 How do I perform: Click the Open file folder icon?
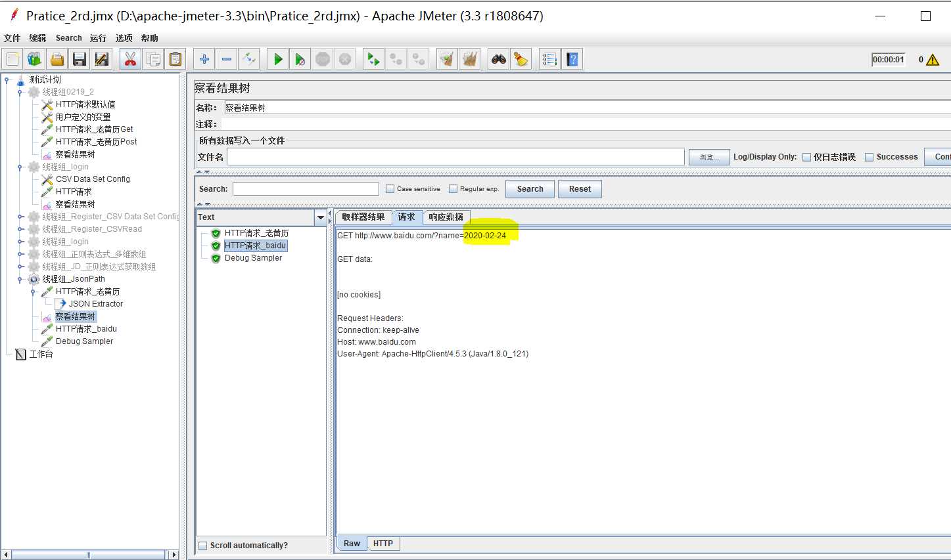pos(57,59)
